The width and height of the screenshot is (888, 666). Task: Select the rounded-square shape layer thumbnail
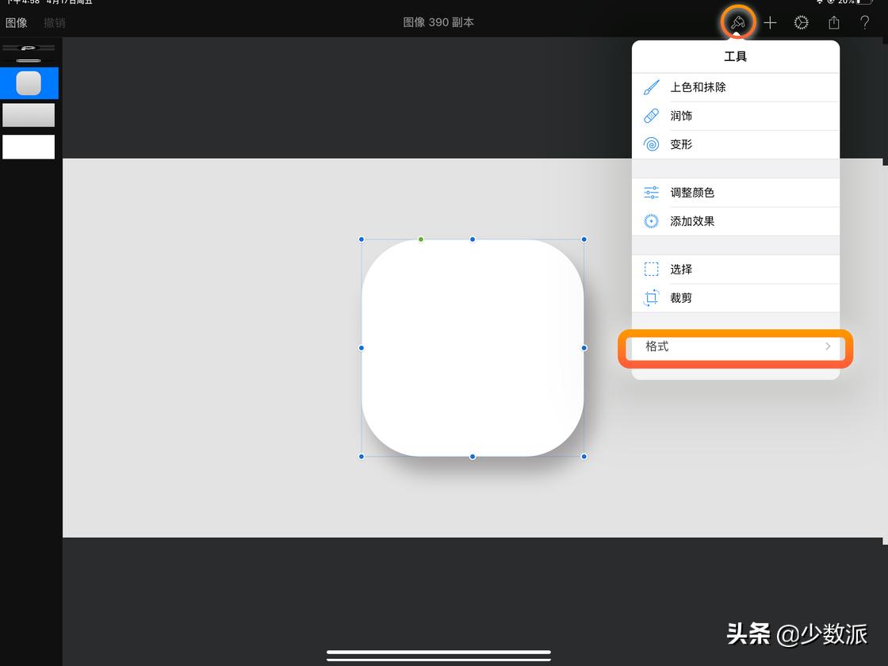(29, 83)
